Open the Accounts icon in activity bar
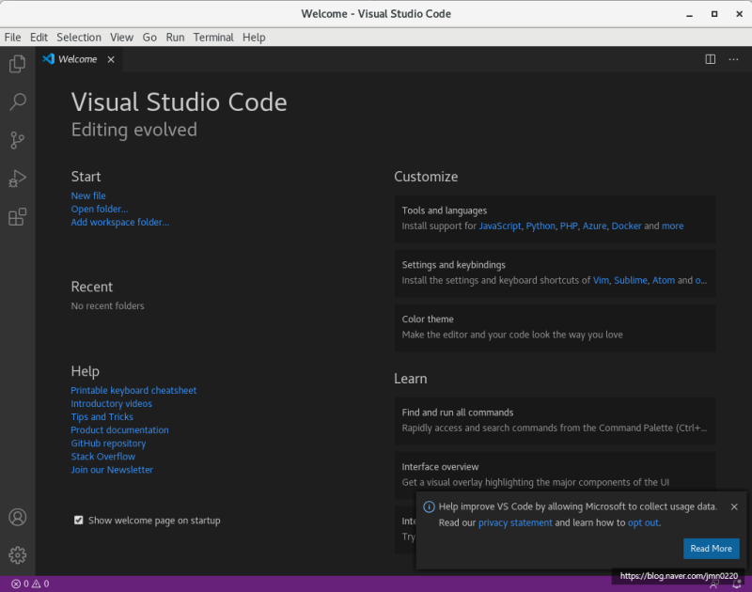Image resolution: width=752 pixels, height=592 pixels. click(x=17, y=517)
